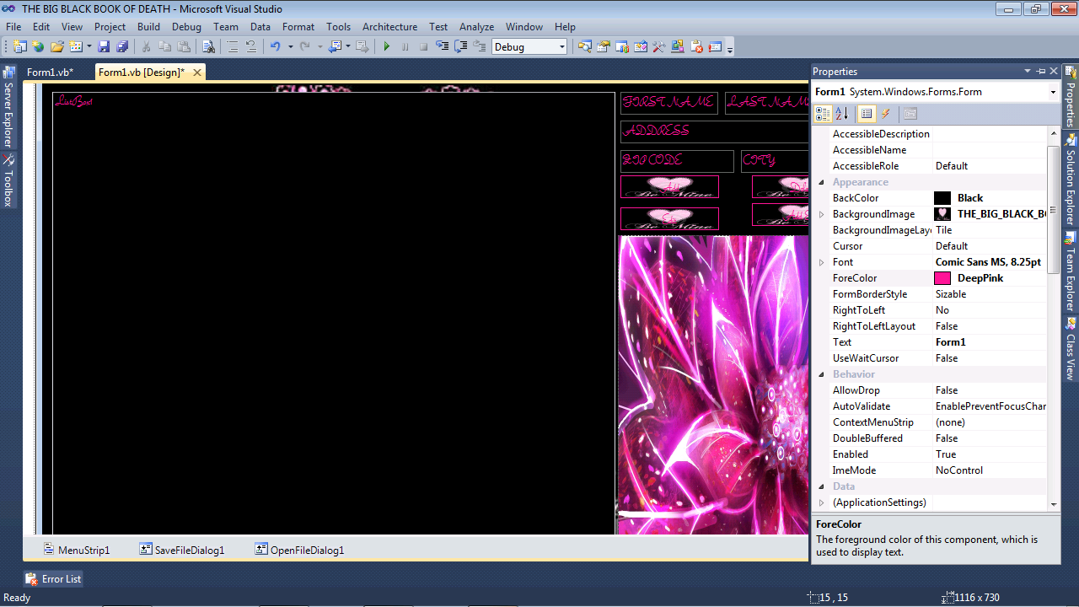The width and height of the screenshot is (1079, 607).
Task: Click the New Web Site icon
Action: 38,47
